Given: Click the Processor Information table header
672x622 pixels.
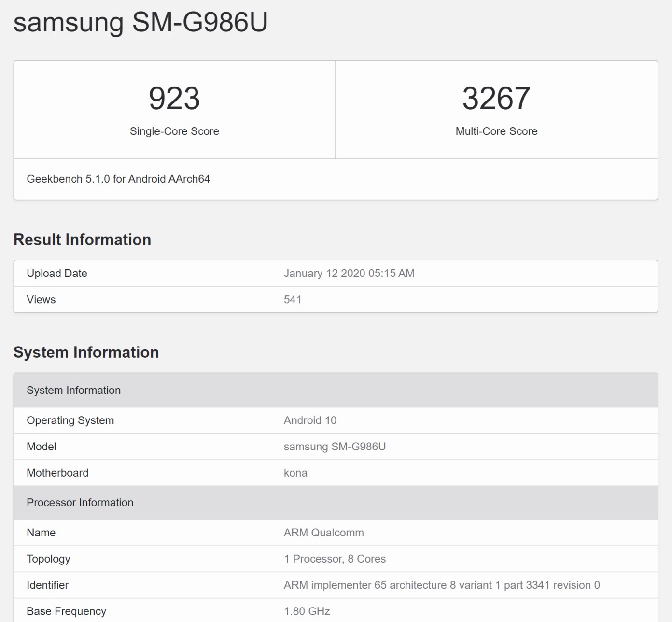Looking at the screenshot, I should pyautogui.click(x=80, y=503).
